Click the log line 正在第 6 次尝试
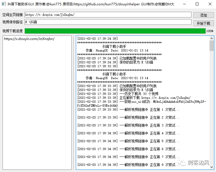216x172 pixels. pos(129,149)
